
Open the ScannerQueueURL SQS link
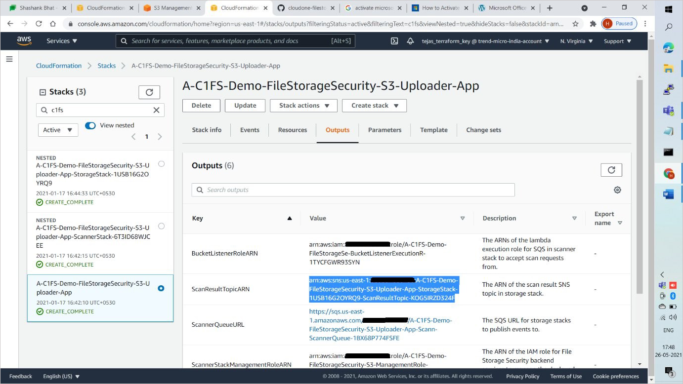click(x=381, y=325)
